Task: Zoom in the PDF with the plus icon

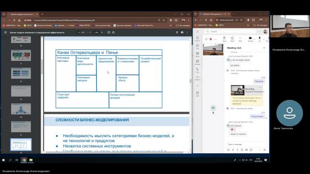Action: [x=102, y=32]
